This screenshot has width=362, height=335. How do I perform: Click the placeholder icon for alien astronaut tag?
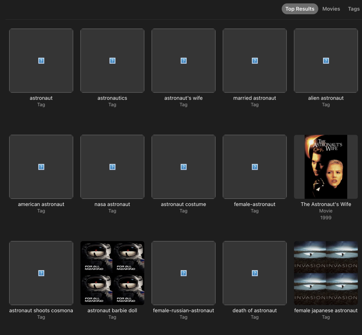pos(326,60)
